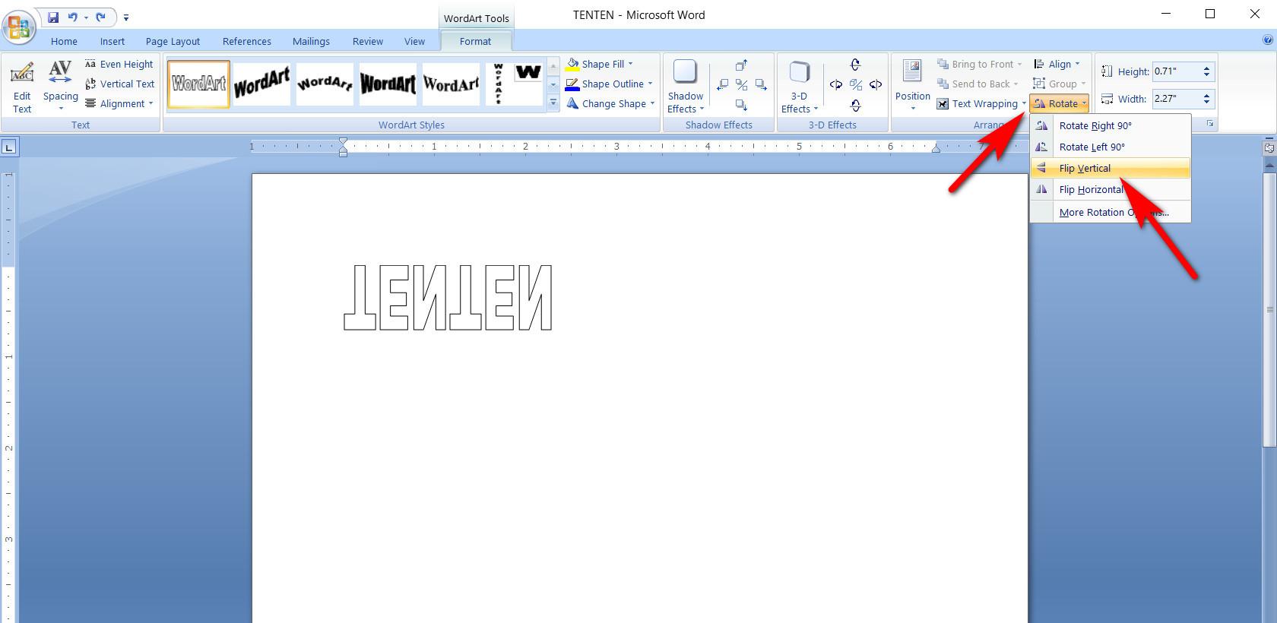Toggle 3-D effect on or off
Image resolution: width=1277 pixels, height=623 pixels.
point(855,85)
